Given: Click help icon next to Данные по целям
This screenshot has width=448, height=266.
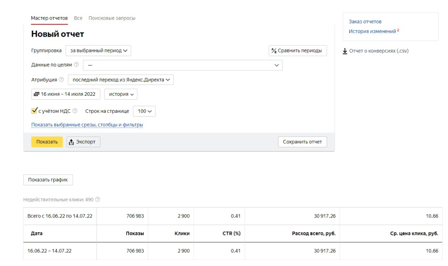Looking at the screenshot, I should click(76, 65).
